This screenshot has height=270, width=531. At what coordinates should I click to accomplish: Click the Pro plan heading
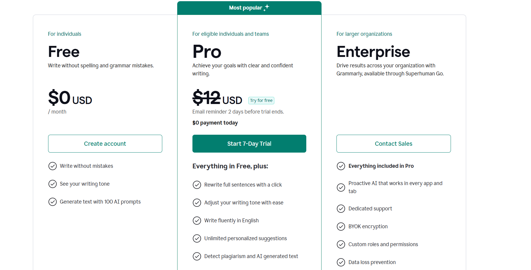click(x=207, y=52)
